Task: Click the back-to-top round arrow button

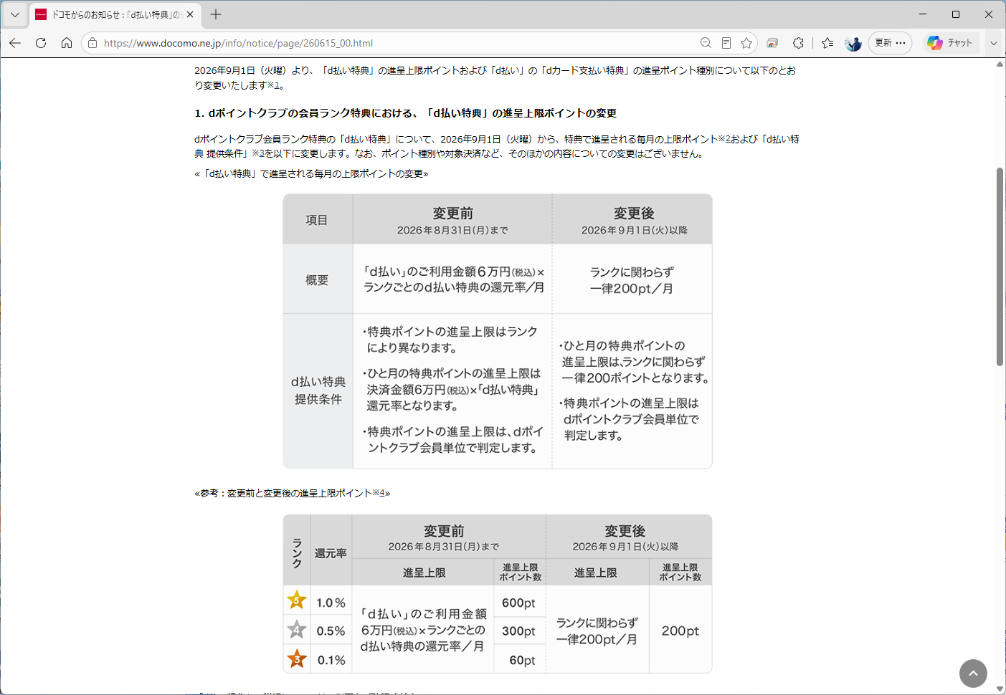Action: pos(973,674)
